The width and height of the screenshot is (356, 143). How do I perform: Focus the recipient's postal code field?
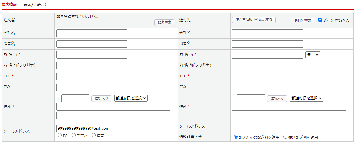pos(251,98)
